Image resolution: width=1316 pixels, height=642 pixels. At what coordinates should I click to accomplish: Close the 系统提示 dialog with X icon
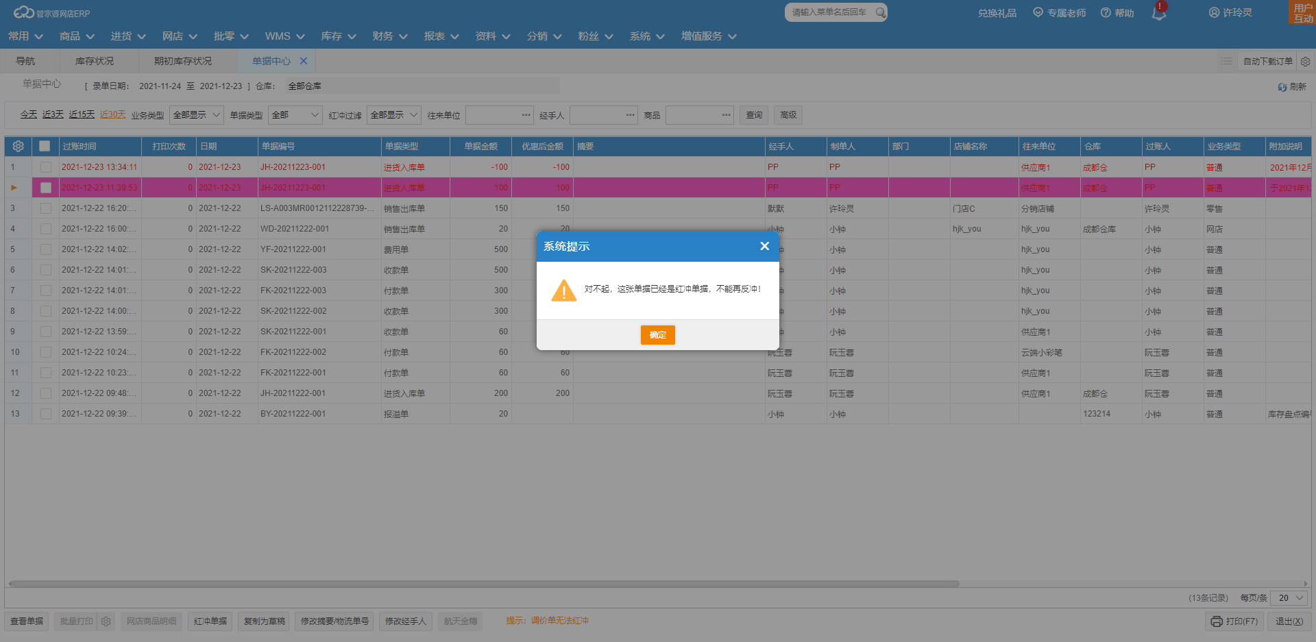(x=764, y=246)
